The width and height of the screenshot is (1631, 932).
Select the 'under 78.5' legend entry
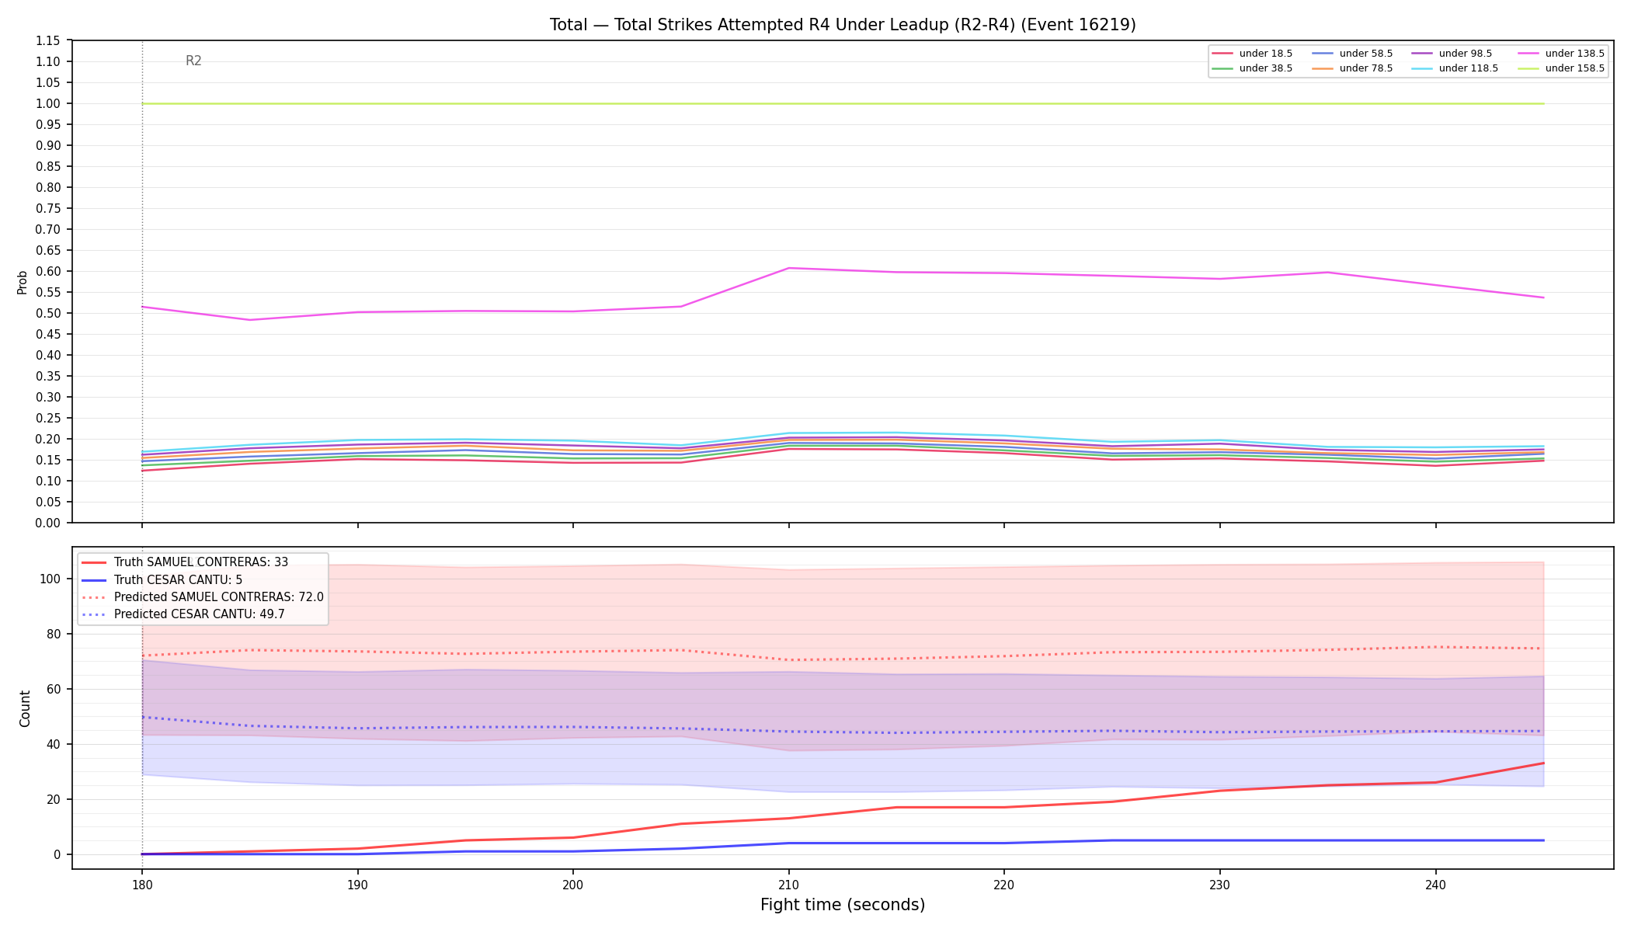click(x=1352, y=68)
